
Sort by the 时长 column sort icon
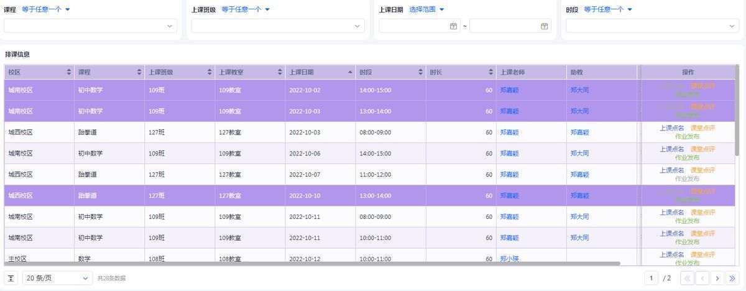point(490,72)
